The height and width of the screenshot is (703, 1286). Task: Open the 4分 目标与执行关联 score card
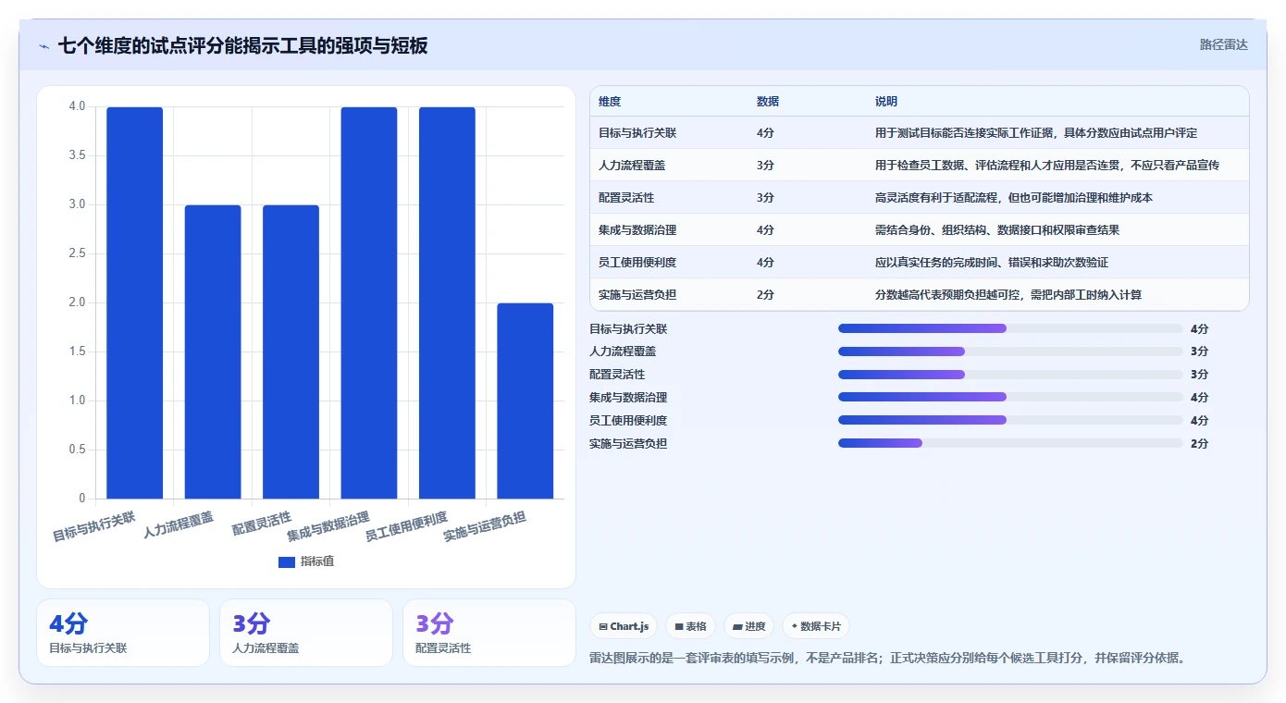pyautogui.click(x=123, y=633)
